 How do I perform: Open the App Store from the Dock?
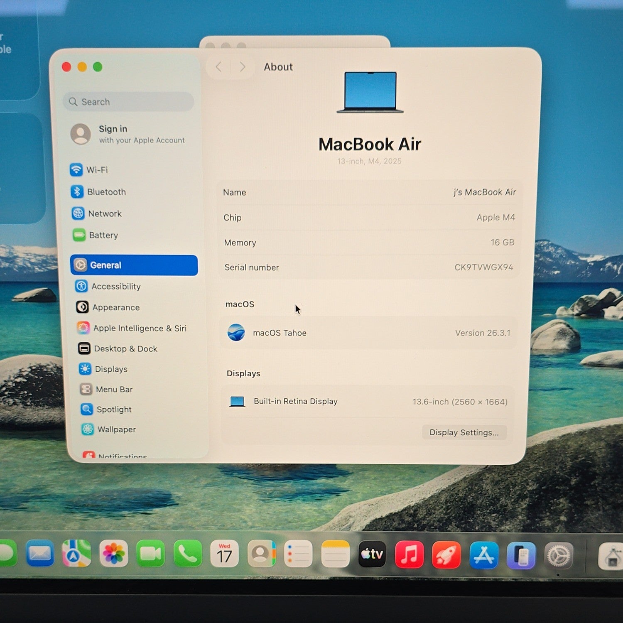[484, 555]
